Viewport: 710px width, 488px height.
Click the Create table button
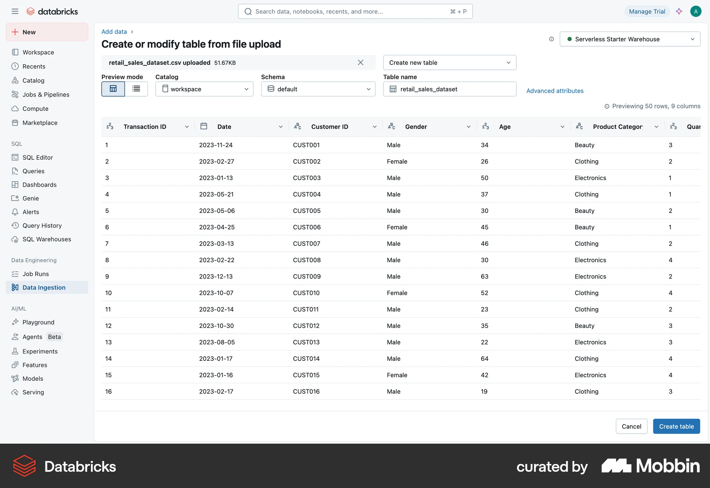pyautogui.click(x=676, y=426)
